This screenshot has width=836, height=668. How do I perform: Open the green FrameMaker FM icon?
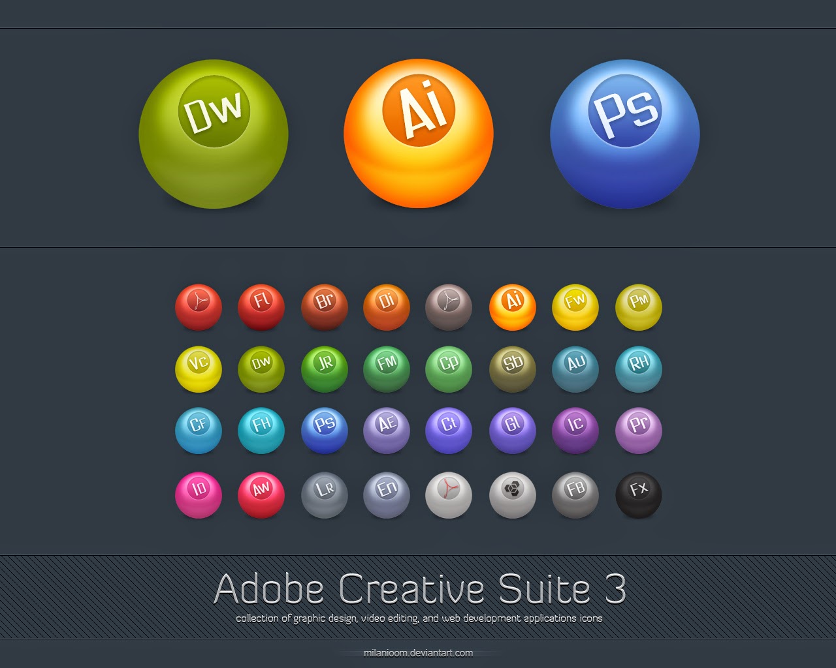387,369
